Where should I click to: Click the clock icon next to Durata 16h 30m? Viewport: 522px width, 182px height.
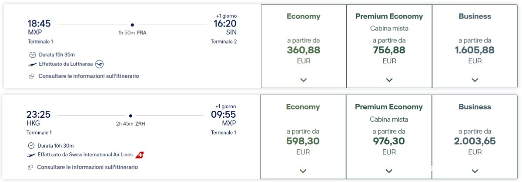click(31, 146)
